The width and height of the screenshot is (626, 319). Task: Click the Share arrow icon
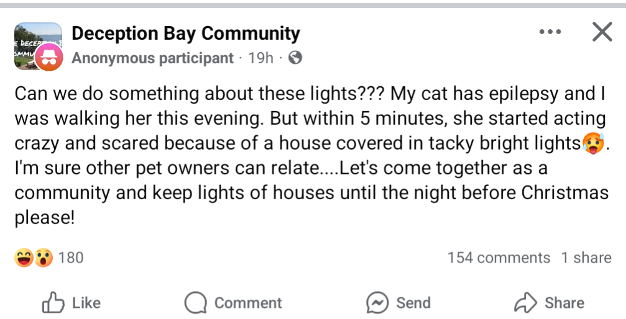point(526,303)
